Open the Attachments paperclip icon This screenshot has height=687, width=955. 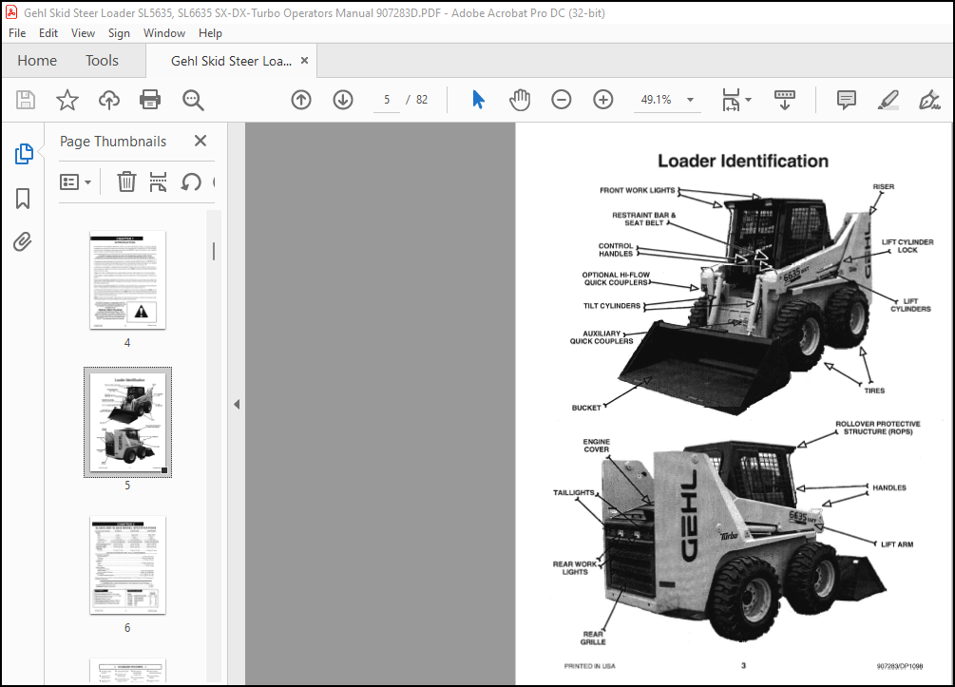tap(23, 241)
